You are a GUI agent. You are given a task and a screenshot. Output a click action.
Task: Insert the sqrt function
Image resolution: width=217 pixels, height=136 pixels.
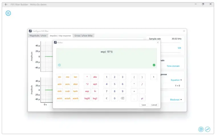pos(95,84)
